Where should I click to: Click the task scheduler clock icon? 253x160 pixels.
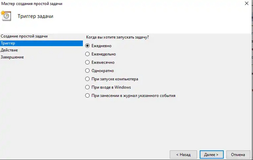click(6, 17)
